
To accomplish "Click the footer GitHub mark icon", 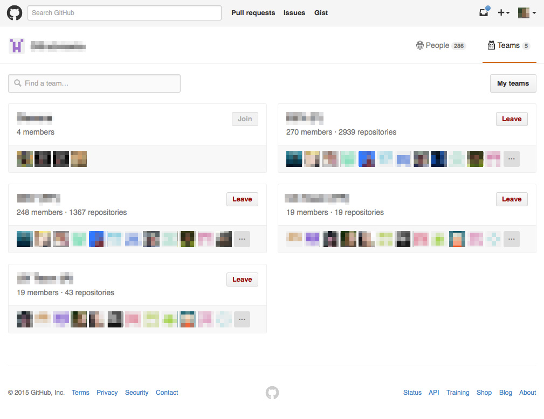I will click(272, 393).
